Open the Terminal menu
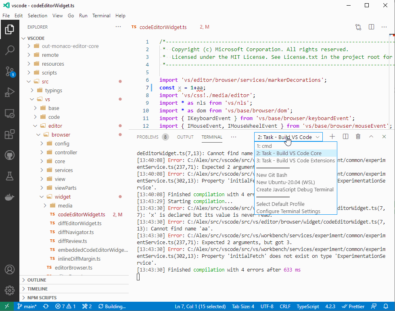Image resolution: width=395 pixels, height=311 pixels. [x=101, y=16]
